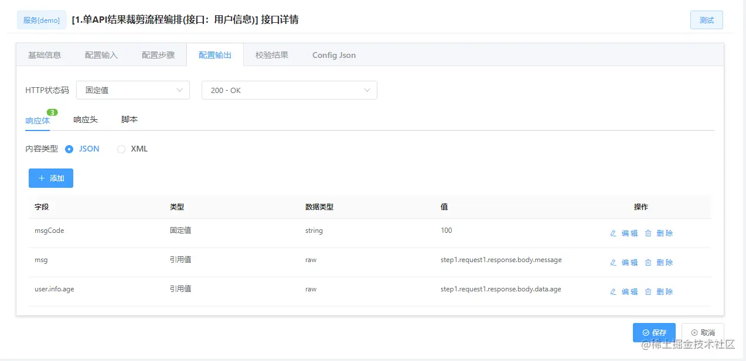746x361 pixels.
Task: Click value step1.request1.response.body.message
Action: [501, 260]
